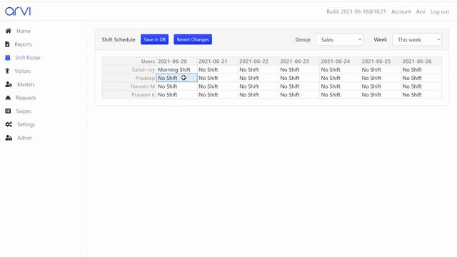Click the 2021-06-22 column header

(x=258, y=61)
